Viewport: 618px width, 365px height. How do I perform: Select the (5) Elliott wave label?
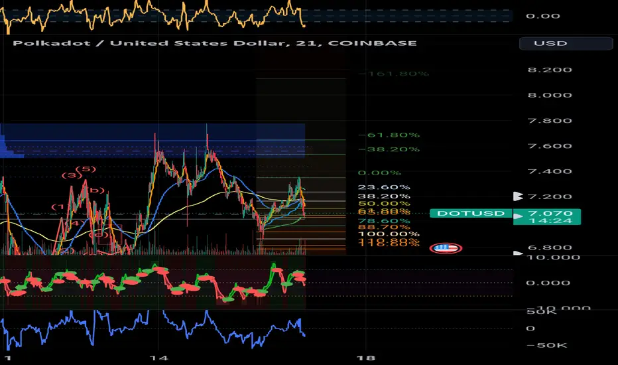click(x=86, y=169)
